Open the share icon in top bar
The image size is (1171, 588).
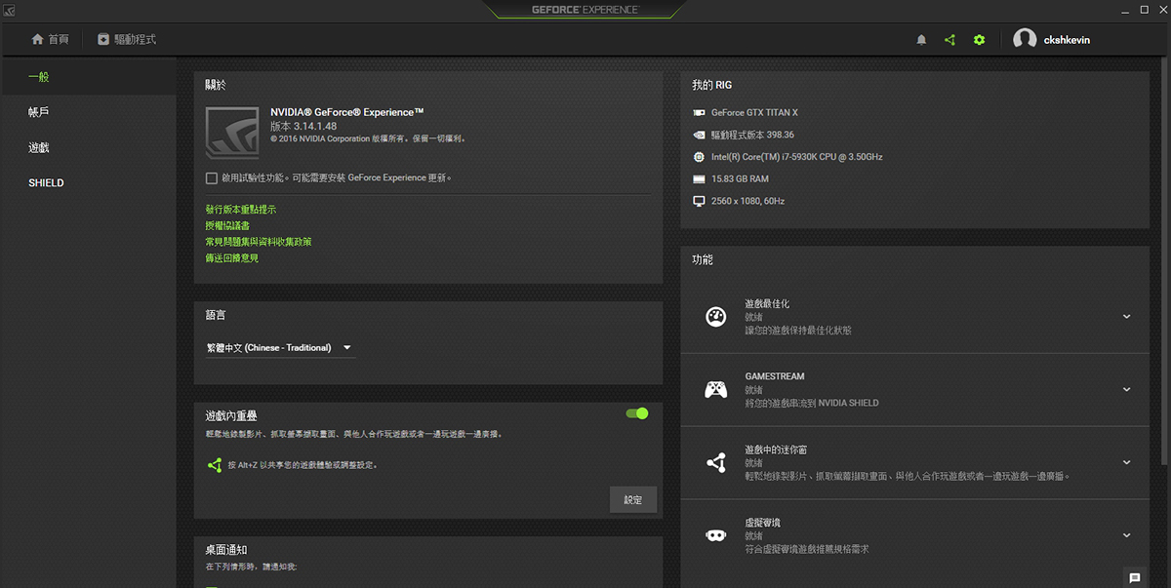(949, 40)
